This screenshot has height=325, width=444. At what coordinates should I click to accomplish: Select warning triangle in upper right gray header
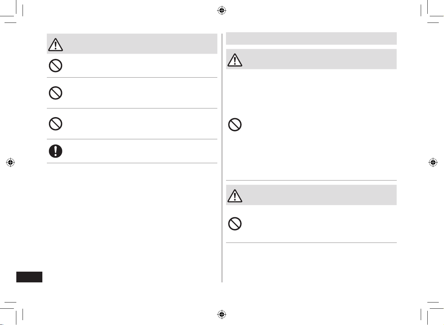click(x=235, y=59)
